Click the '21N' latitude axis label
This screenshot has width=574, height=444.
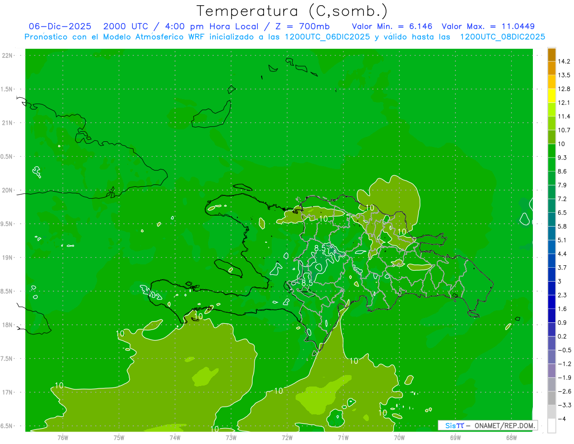tap(8, 123)
